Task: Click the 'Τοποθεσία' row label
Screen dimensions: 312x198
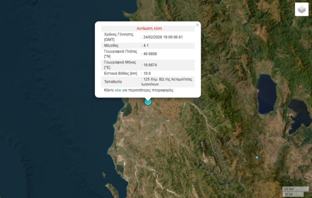Action: [113, 82]
